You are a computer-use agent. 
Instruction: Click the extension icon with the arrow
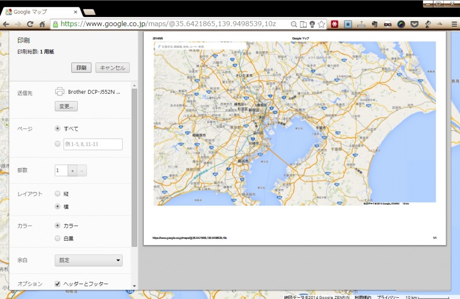(x=439, y=24)
